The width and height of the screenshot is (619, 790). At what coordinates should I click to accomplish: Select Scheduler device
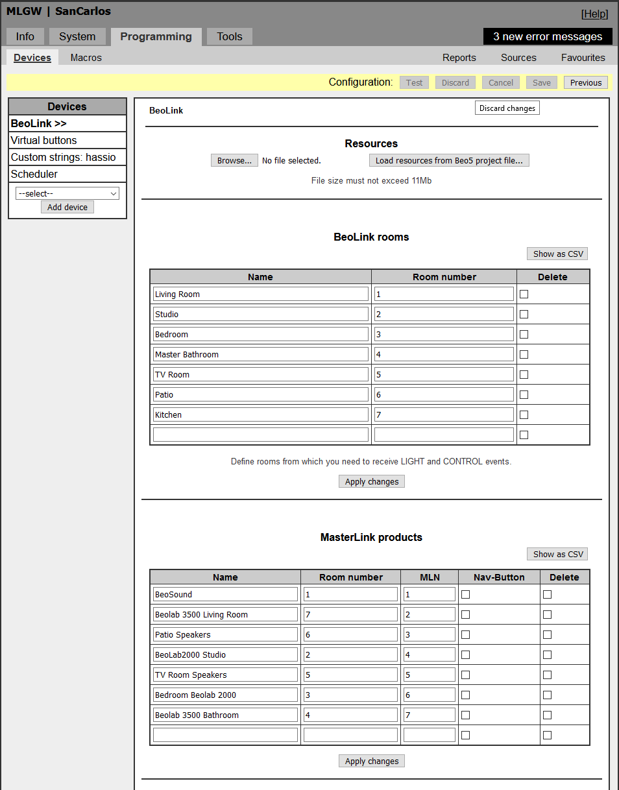(67, 174)
